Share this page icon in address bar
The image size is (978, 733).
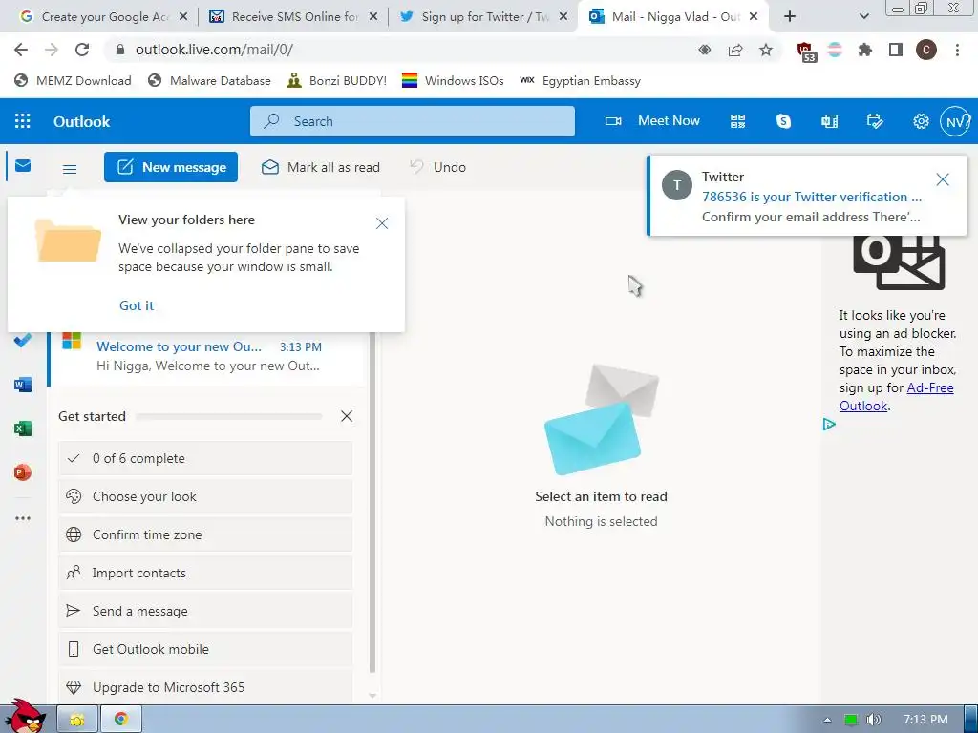(735, 50)
